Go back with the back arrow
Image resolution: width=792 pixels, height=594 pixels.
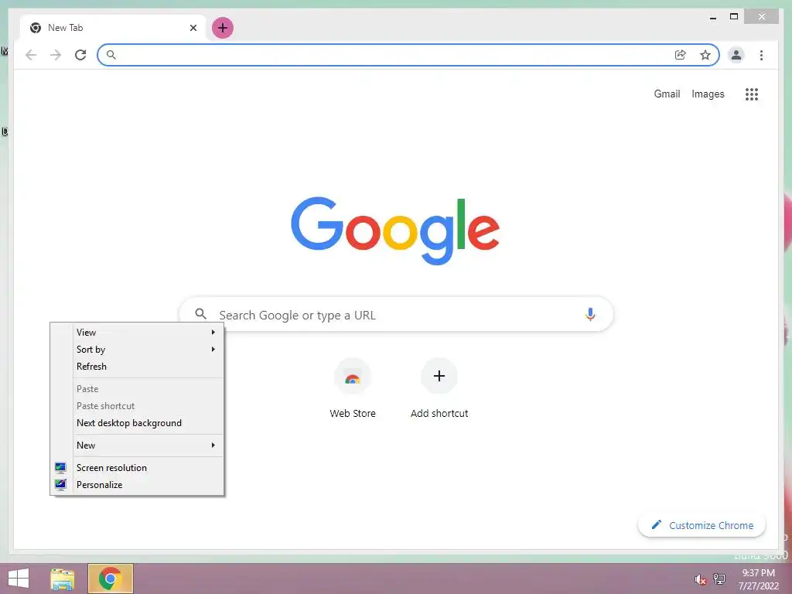31,55
